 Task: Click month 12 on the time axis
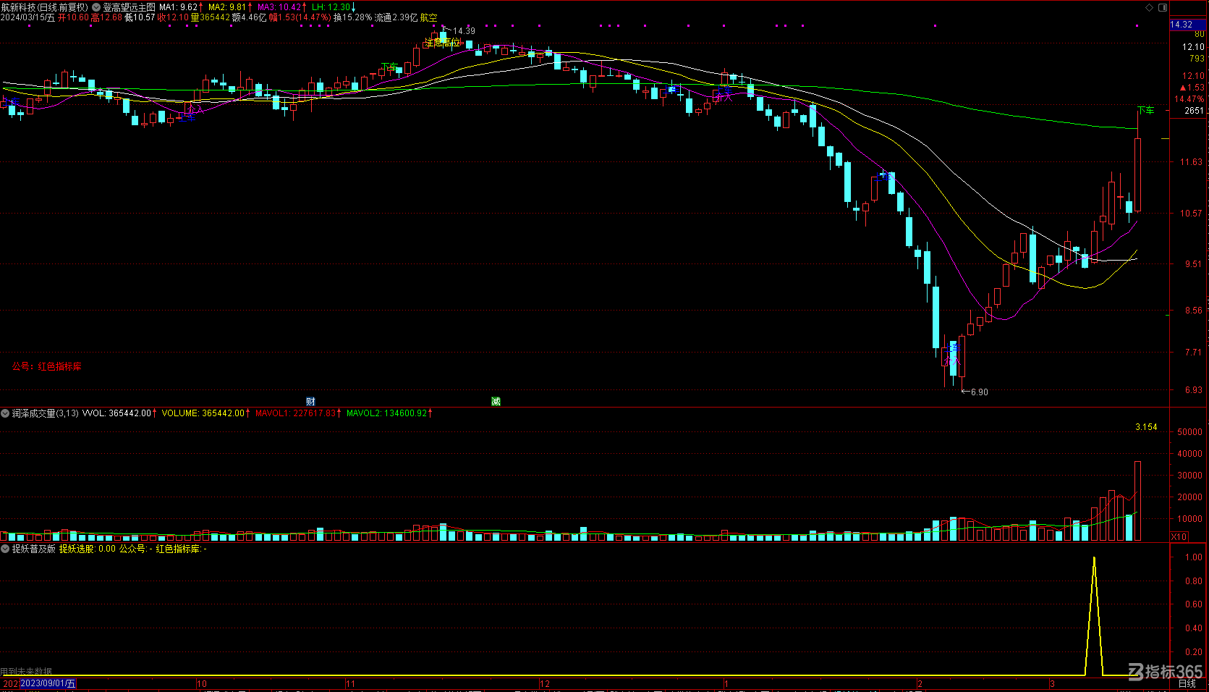tap(545, 683)
